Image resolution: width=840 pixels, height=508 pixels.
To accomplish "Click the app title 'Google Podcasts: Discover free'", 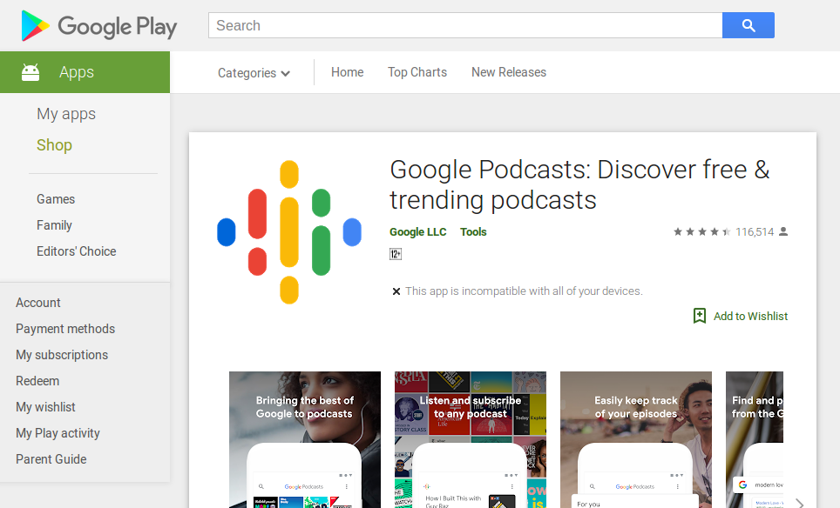I will coord(579,185).
